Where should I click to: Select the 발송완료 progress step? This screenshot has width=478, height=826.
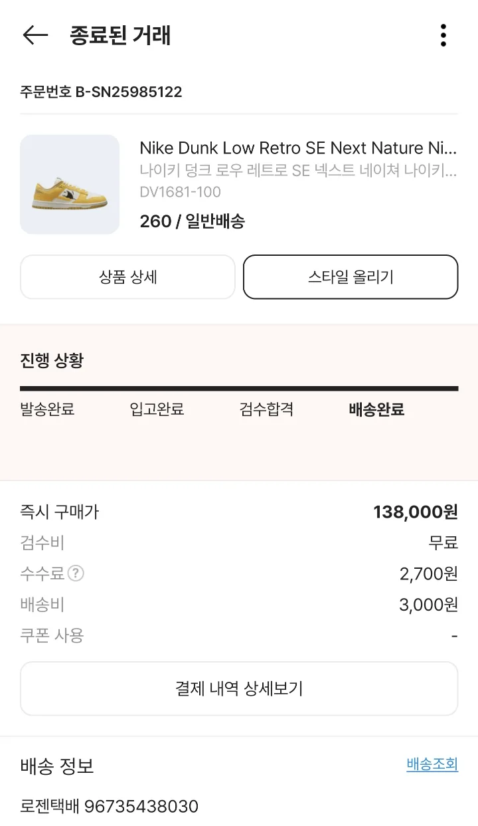(x=47, y=409)
